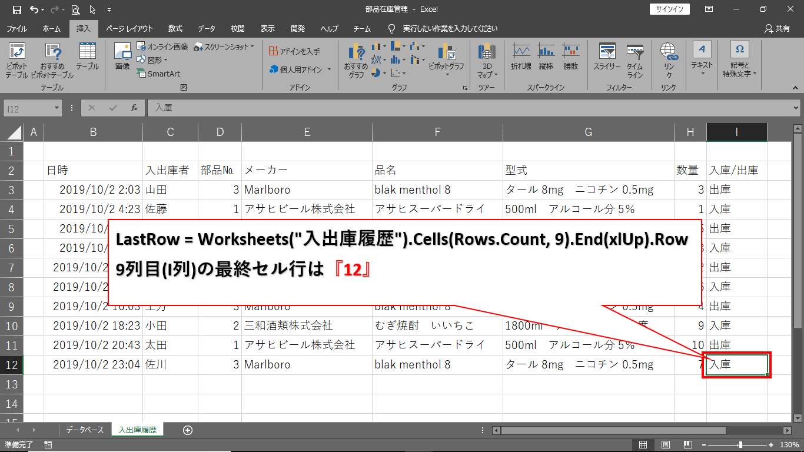Screen dimensions: 804x452
Task: Open Print Preview from Quick Access toolbar
Action: tap(75, 9)
